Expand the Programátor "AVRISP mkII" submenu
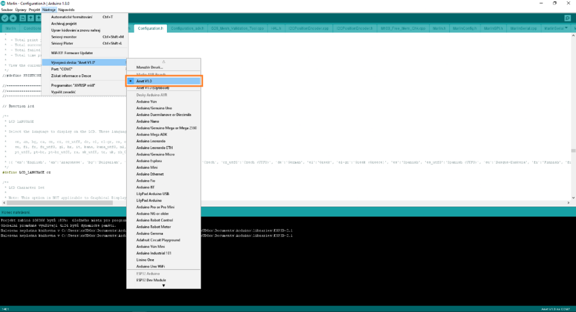This screenshot has height=312, width=576. (x=85, y=85)
